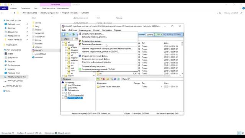The height and width of the screenshot is (138, 245).
Task: Expand the WIN10_BY_ZO(E:) node in local tree
Action: 63,98
